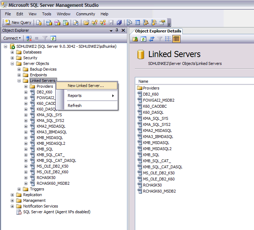This screenshot has width=254, height=230.
Task: Open the Help menu
Action: coord(104,14)
